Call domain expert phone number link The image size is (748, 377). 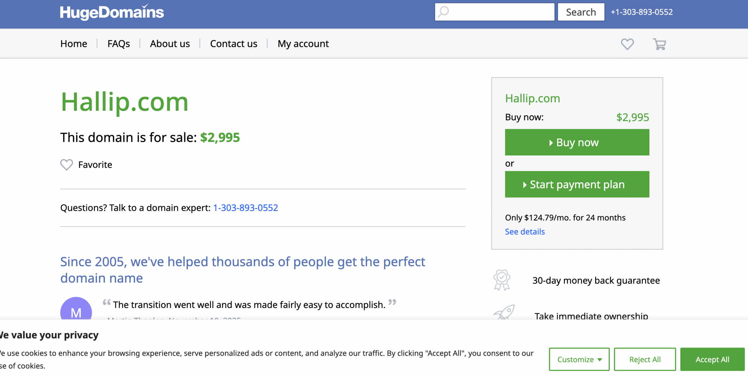click(245, 208)
